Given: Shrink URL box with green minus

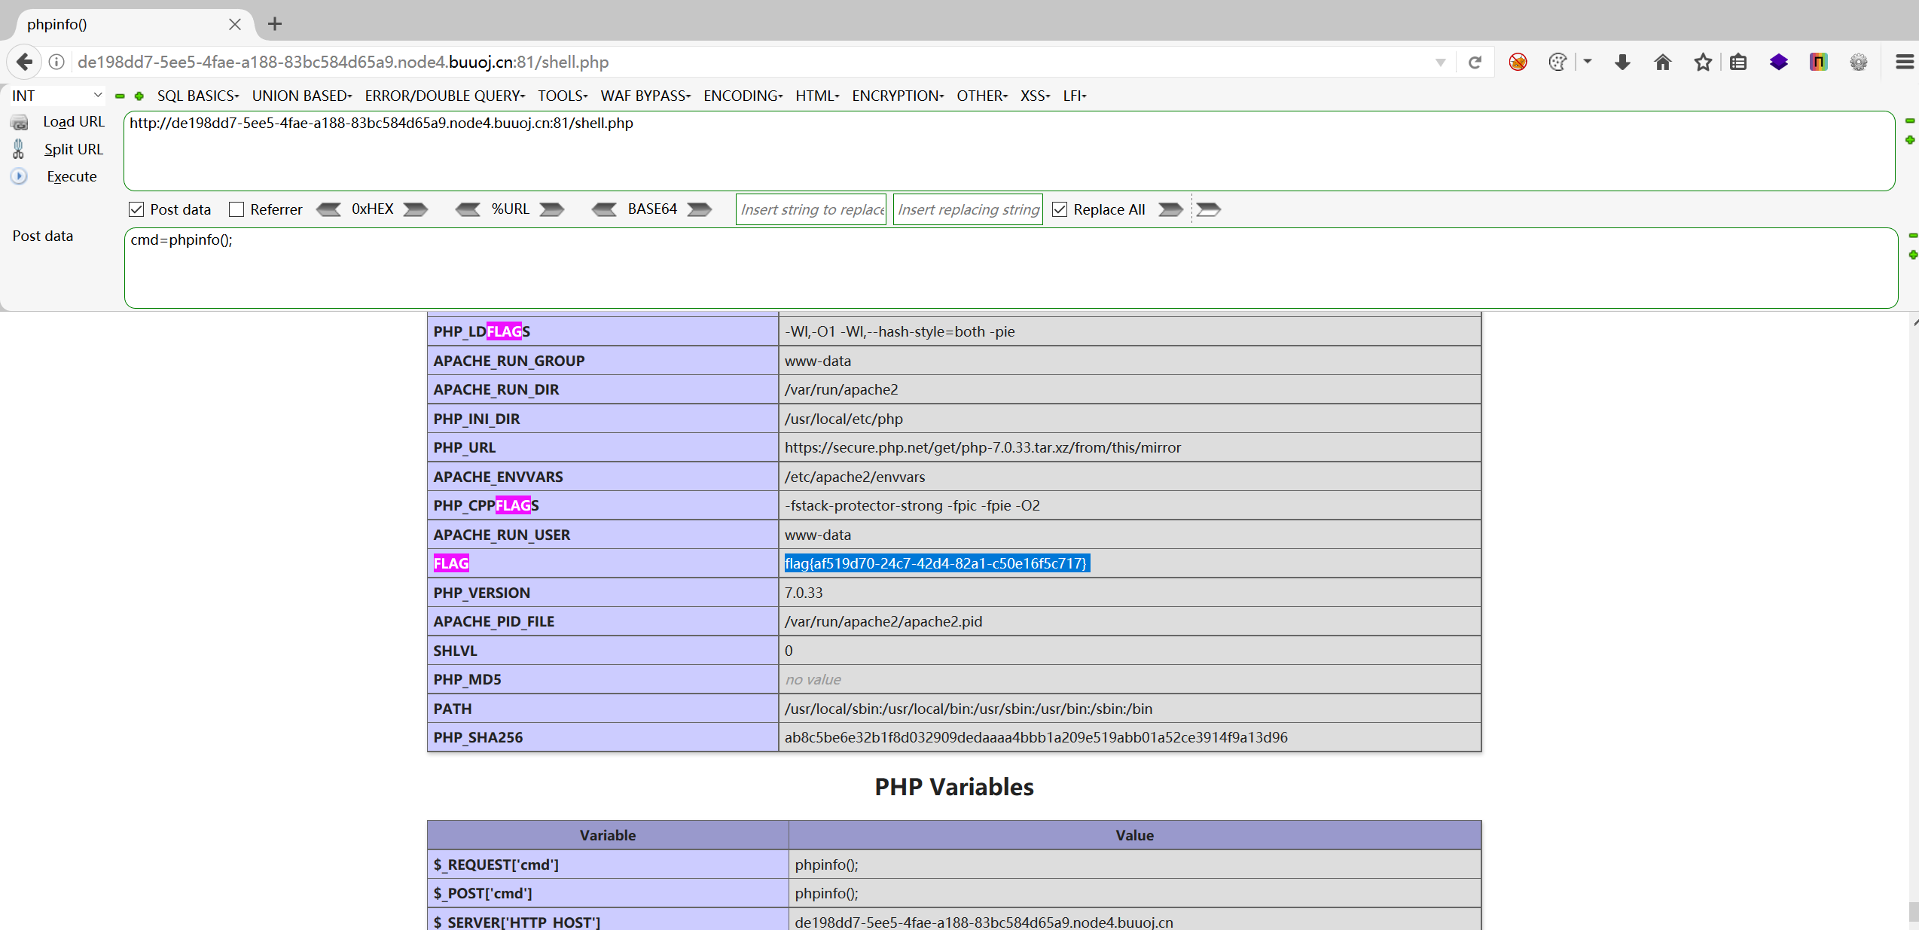Looking at the screenshot, I should 1910,120.
